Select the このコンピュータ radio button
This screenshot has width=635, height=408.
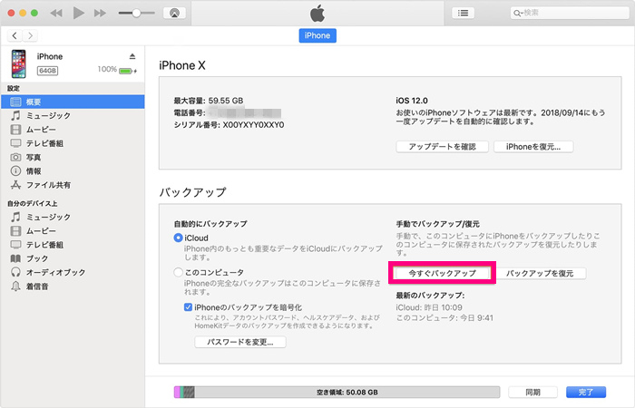[x=178, y=272]
